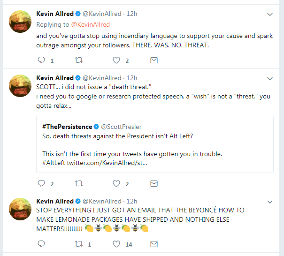Retweet the 'SCOTT... death threat' tweet
The width and height of the screenshot is (284, 256).
pos(79,183)
